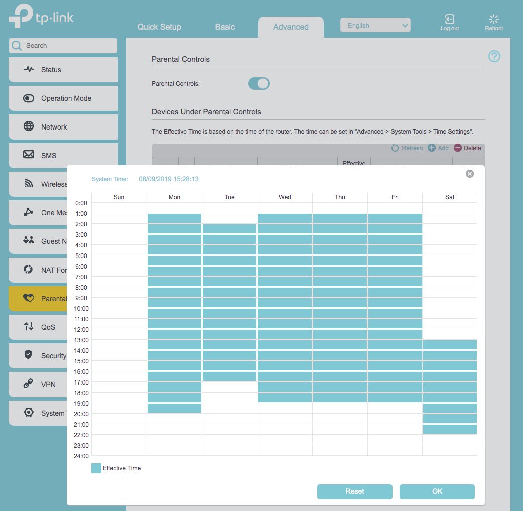
Task: Click the Effective Time legend color swatch
Action: pos(96,468)
